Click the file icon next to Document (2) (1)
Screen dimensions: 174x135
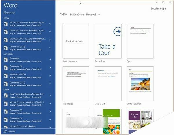pos(6,48)
